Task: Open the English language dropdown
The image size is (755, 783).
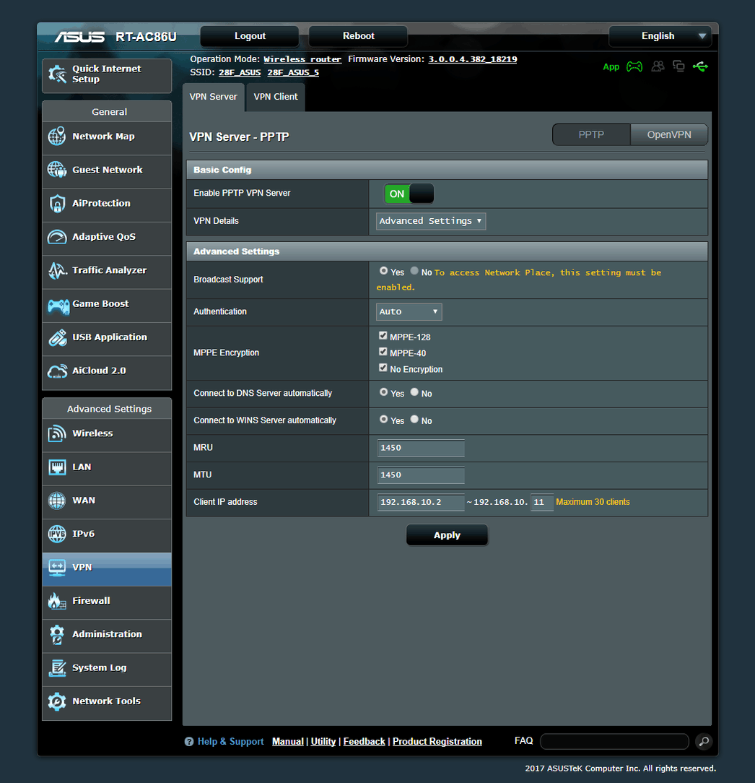Action: click(x=660, y=36)
